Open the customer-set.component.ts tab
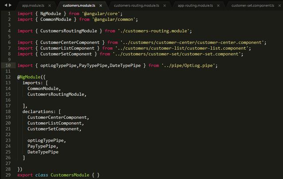283x179 pixels. [252, 6]
